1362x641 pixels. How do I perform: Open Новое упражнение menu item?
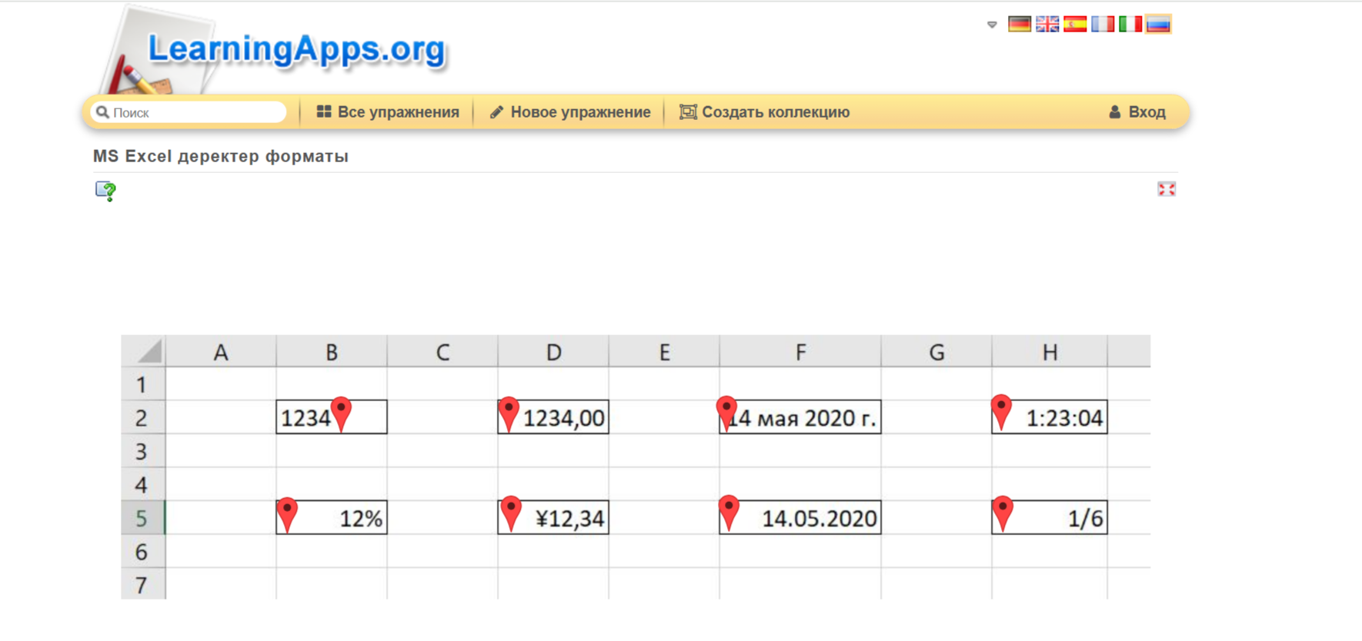click(570, 112)
